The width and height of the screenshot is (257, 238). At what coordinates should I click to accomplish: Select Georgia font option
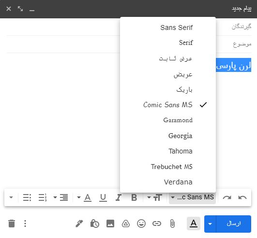coord(168,136)
